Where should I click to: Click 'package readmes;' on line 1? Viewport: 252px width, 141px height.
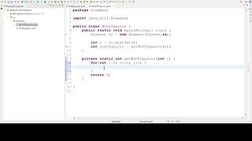(x=90, y=10)
